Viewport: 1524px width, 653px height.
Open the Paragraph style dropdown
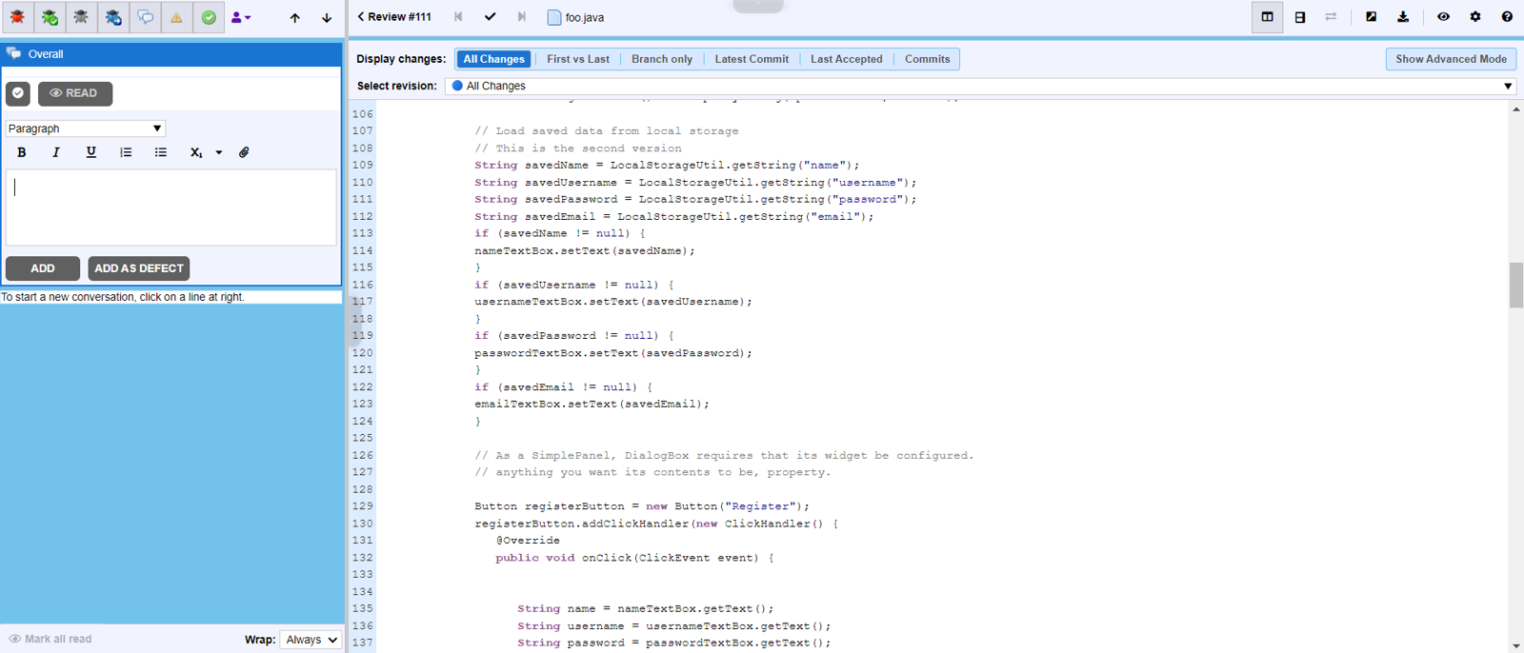pos(85,129)
